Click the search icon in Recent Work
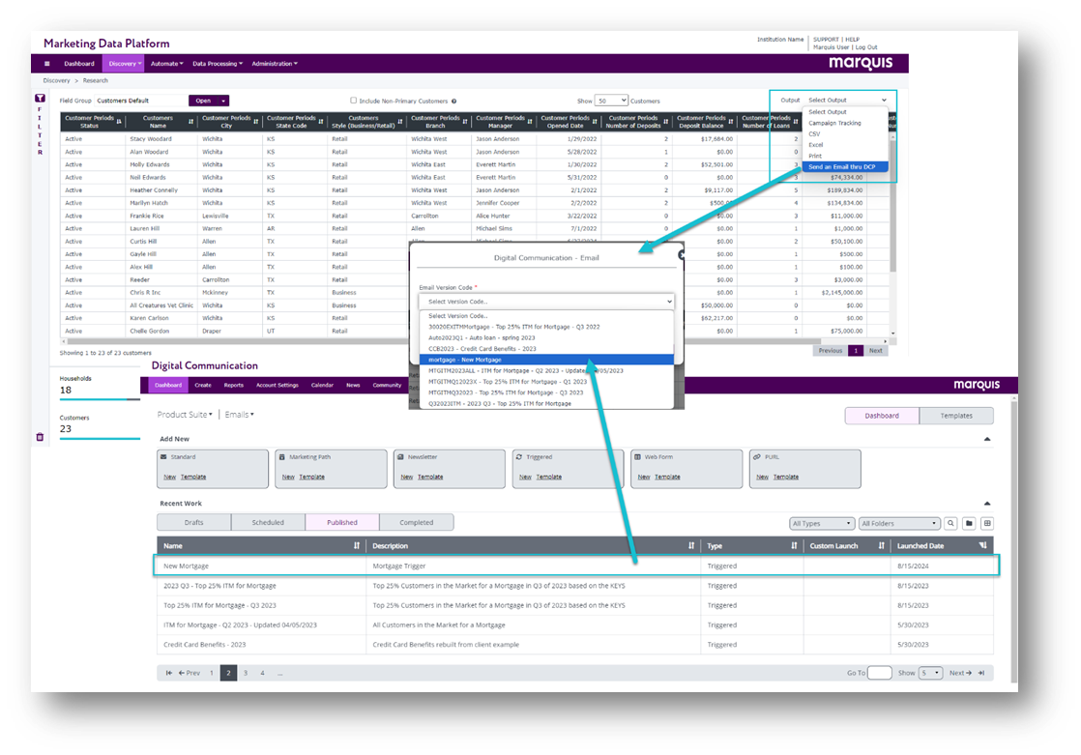Screen dimensions: 1081x755 pos(950,523)
